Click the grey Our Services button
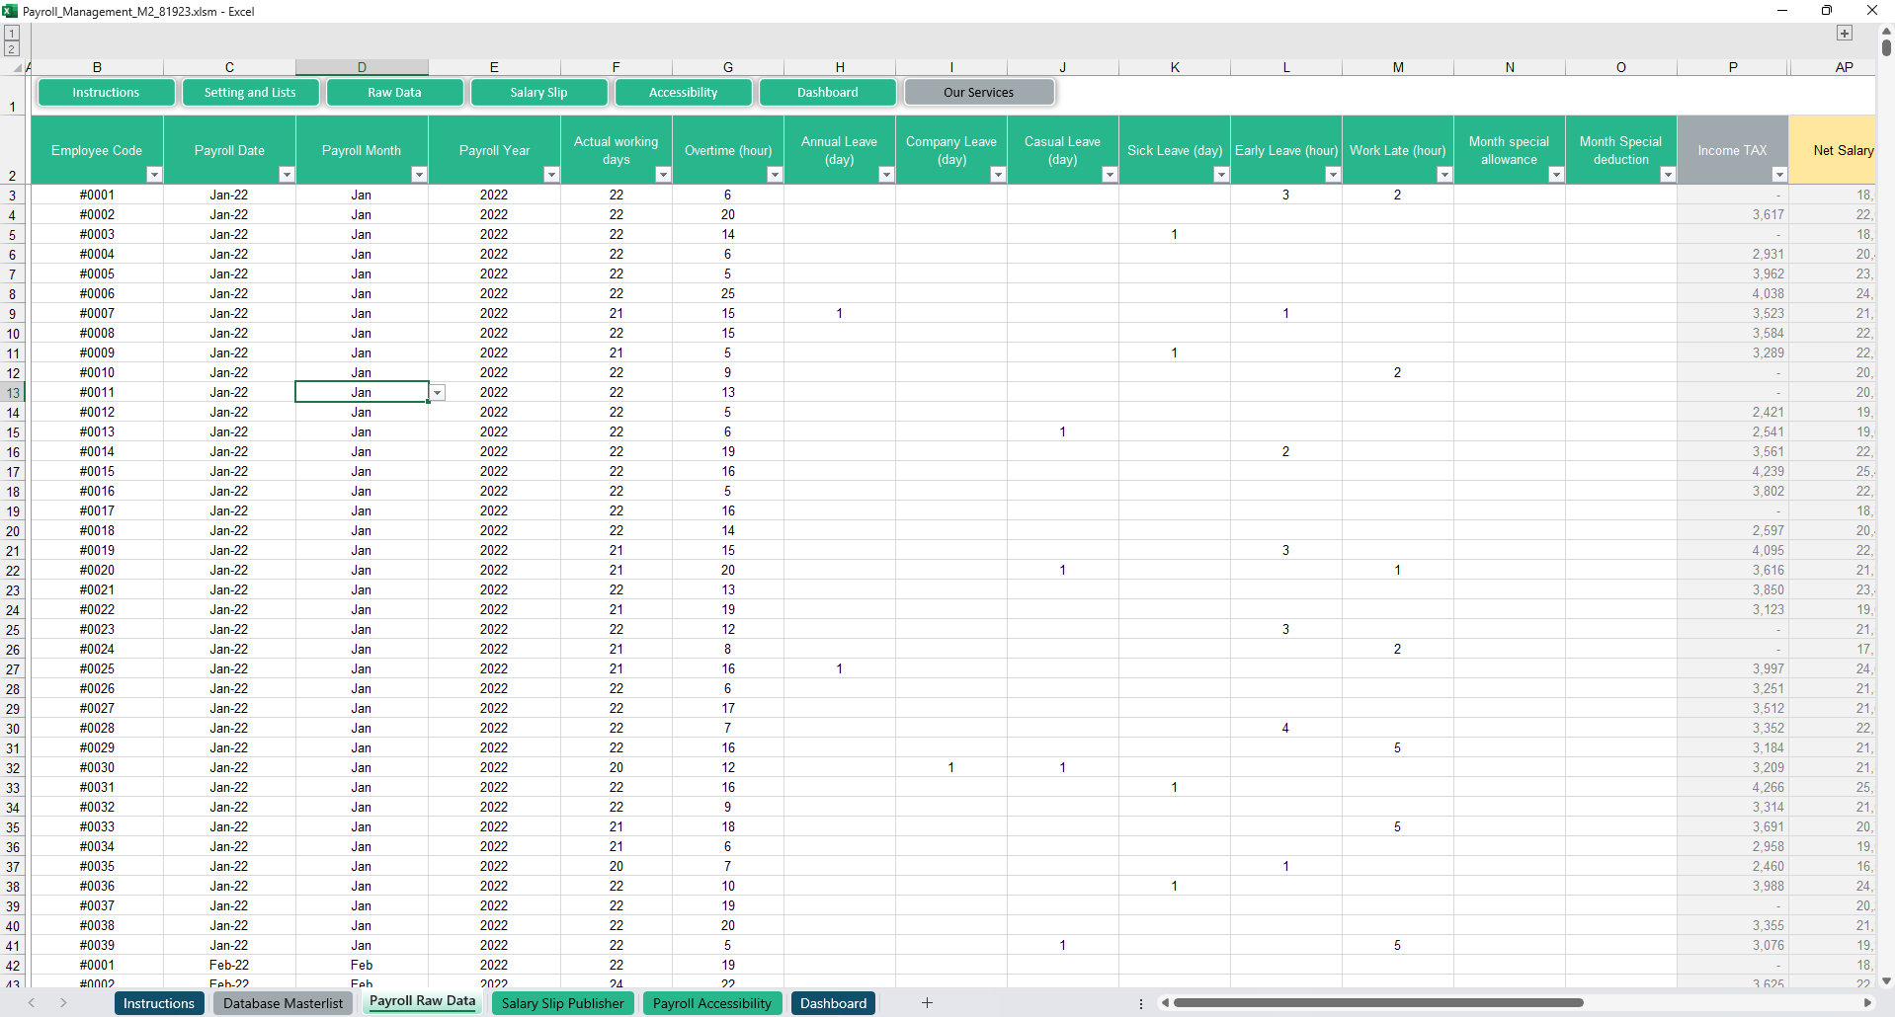 pyautogui.click(x=978, y=93)
